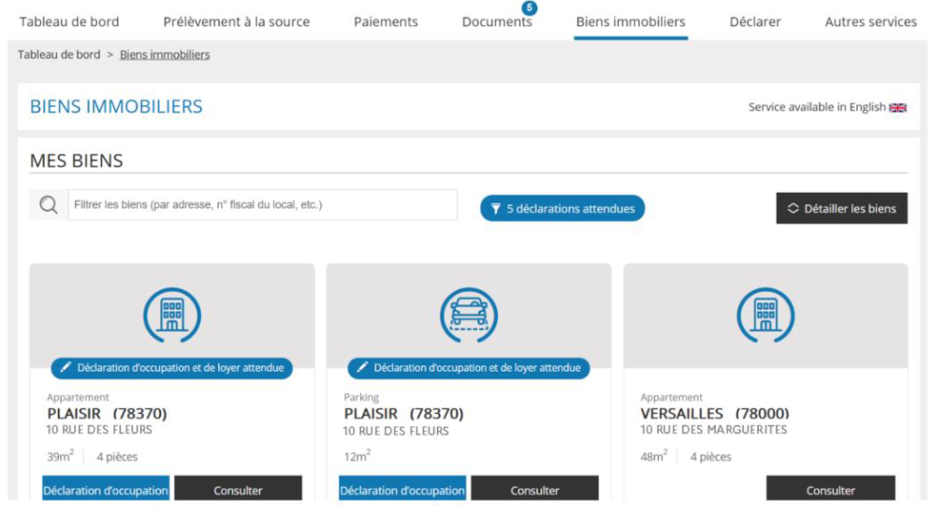Viewport: 947px width, 530px height.
Task: Click the Biens immobiliers breadcrumb link
Action: coord(165,54)
